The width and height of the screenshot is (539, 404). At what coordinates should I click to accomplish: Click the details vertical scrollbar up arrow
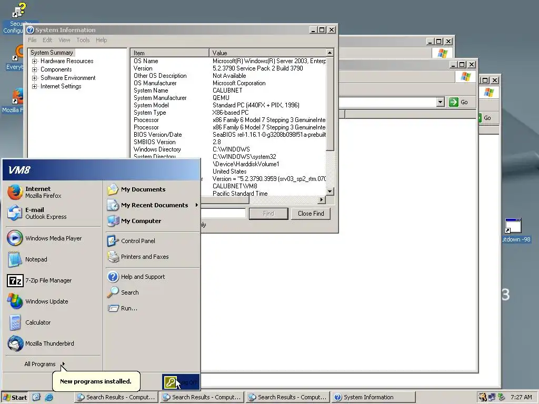tap(330, 53)
